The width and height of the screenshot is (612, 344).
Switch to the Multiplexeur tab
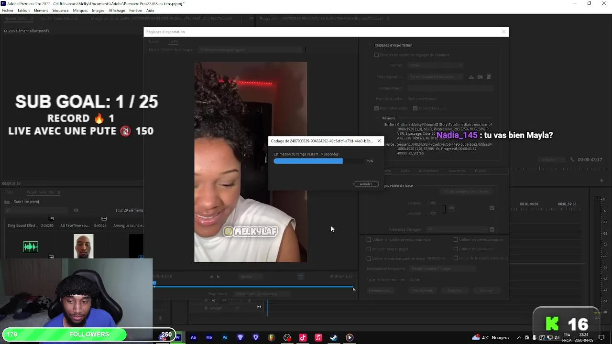pos(429,171)
